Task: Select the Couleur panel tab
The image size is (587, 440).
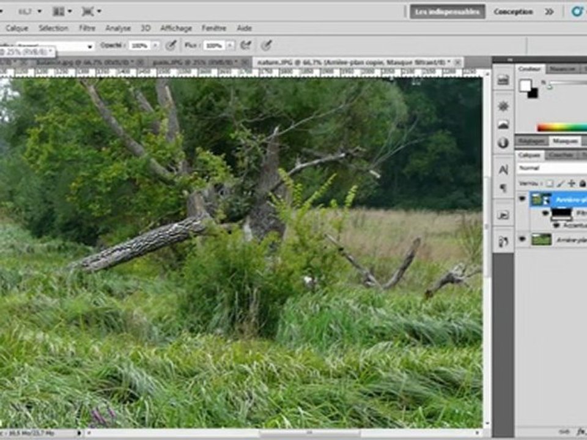Action: pos(530,69)
